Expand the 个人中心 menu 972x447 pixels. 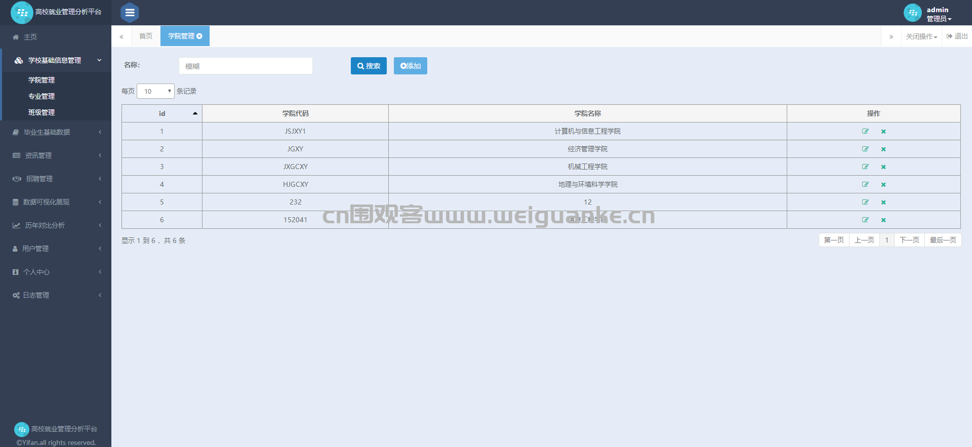pos(56,272)
